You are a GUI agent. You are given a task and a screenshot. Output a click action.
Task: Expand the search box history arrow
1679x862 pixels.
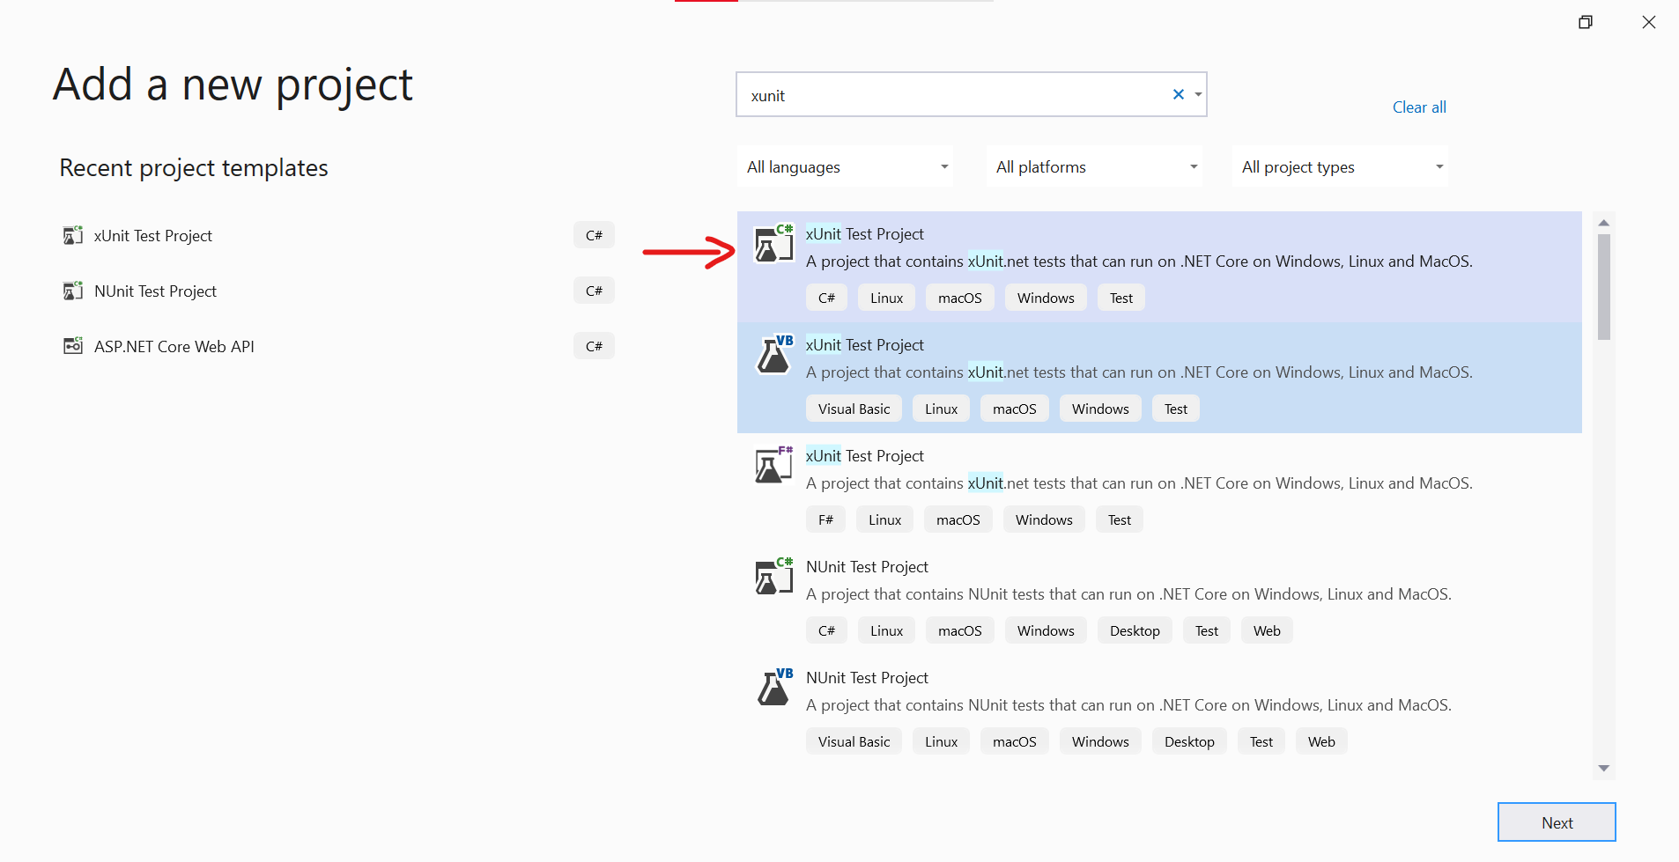[1198, 94]
